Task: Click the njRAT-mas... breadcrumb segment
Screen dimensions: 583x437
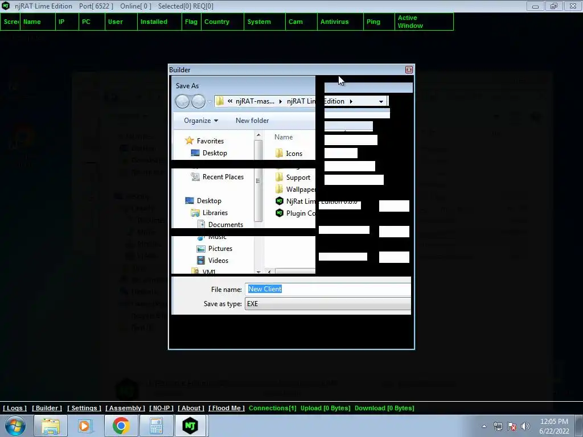Action: [x=255, y=101]
